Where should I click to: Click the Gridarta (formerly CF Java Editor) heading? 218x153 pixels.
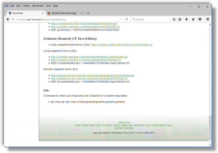(x=70, y=39)
